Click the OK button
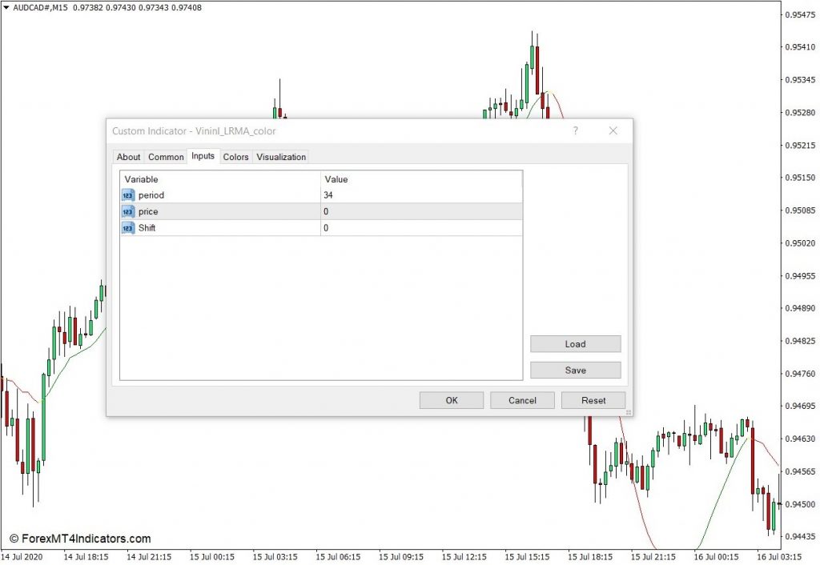 (x=452, y=400)
